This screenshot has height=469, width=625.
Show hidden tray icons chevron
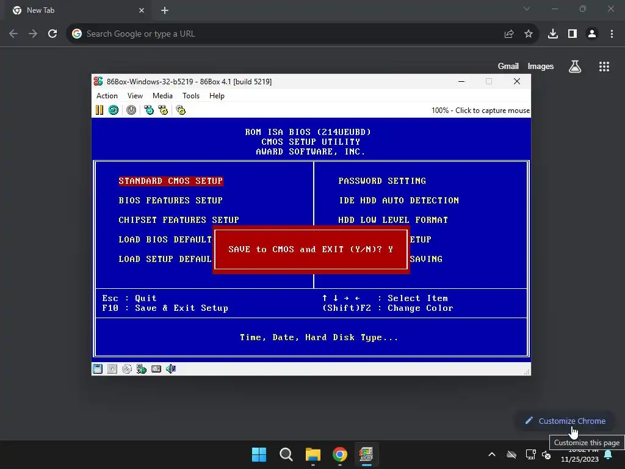coord(492,454)
